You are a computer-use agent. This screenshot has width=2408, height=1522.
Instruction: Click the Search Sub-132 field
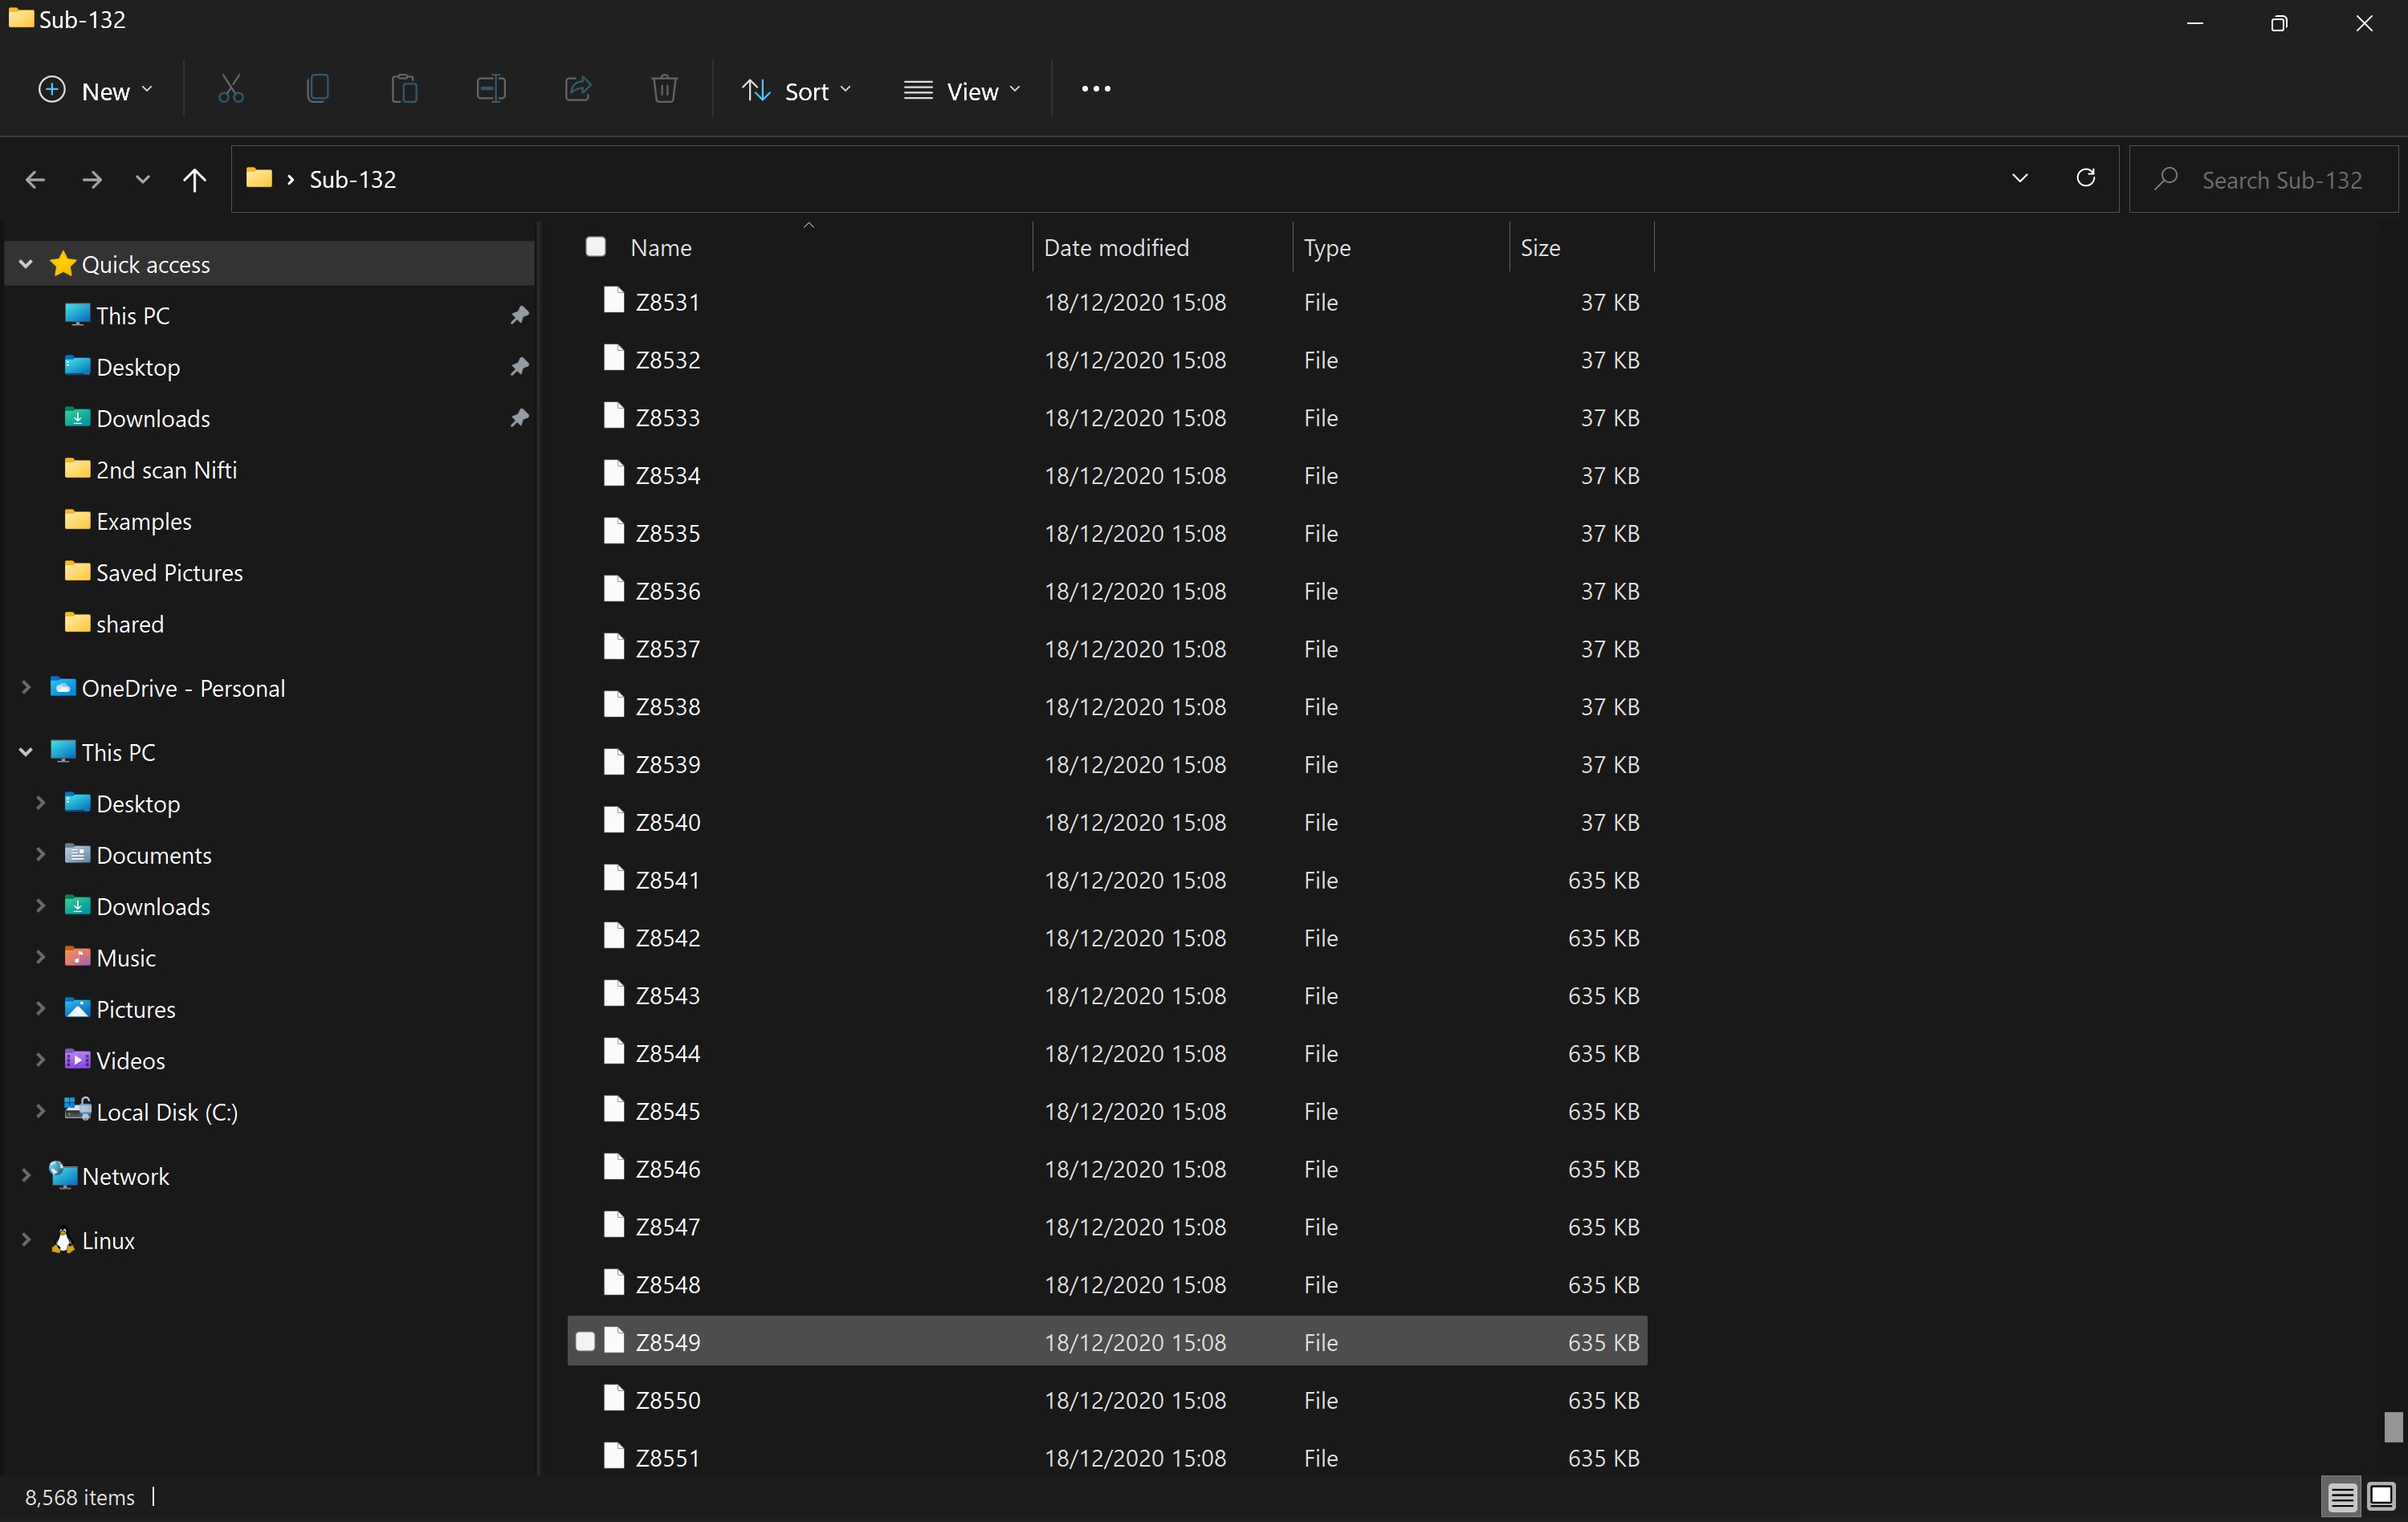(2280, 180)
